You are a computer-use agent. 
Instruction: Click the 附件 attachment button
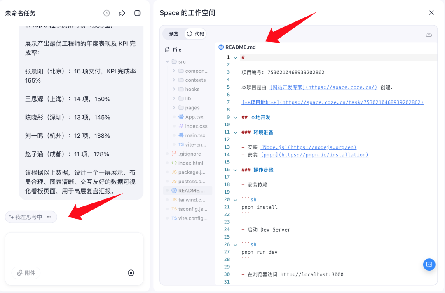pos(26,273)
